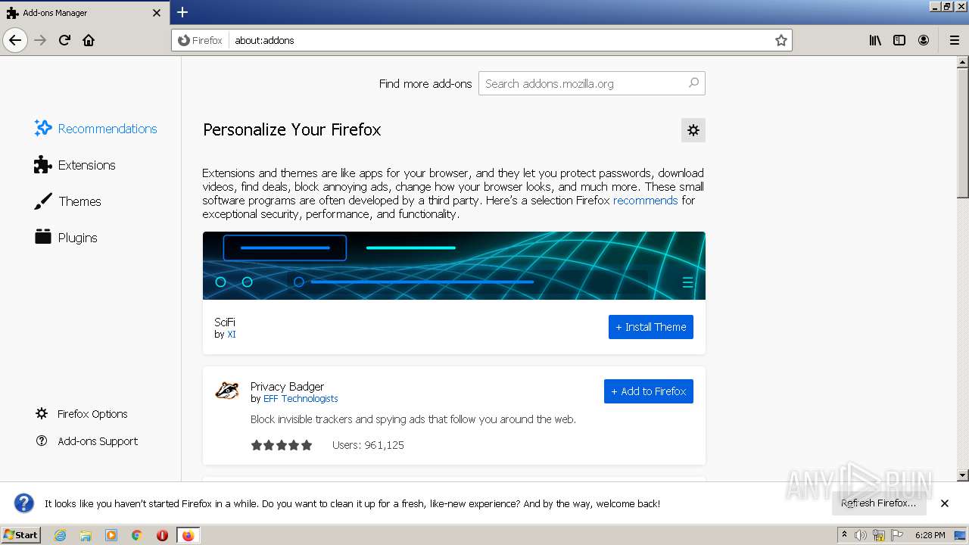Open the gear tools menu for add-ons
969x545 pixels.
[693, 130]
